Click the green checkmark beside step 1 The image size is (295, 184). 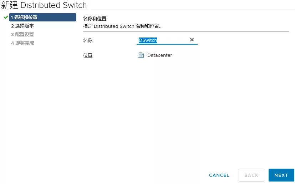click(6, 17)
